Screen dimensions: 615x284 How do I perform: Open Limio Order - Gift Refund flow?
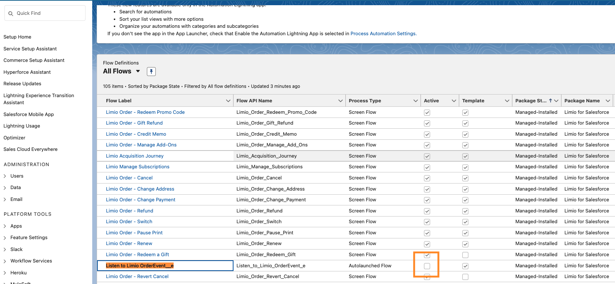[x=134, y=123]
